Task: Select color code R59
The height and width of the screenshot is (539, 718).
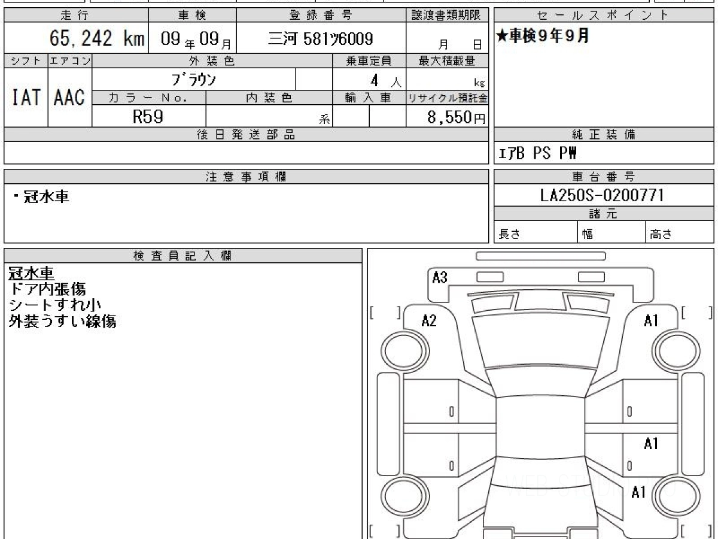Action: pyautogui.click(x=148, y=117)
